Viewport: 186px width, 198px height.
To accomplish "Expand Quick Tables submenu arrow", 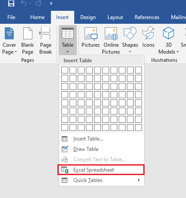I will click(x=139, y=180).
